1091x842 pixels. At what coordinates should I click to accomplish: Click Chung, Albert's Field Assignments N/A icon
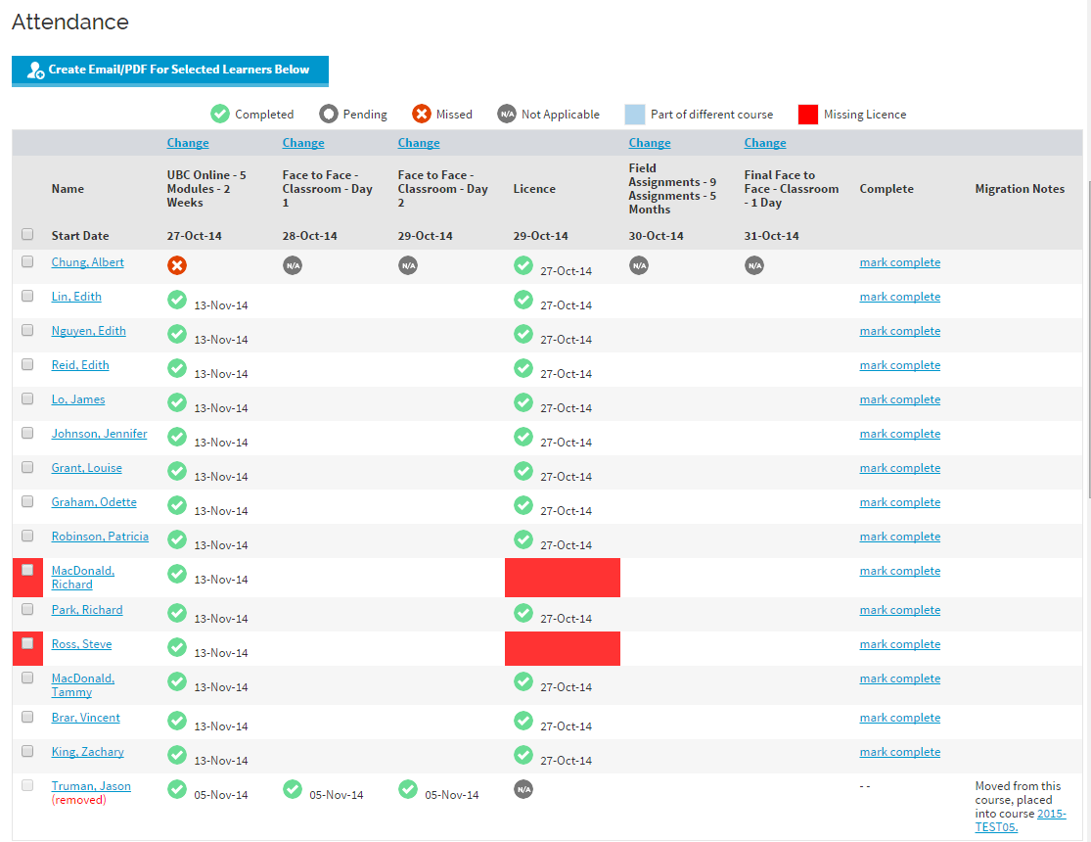[639, 265]
